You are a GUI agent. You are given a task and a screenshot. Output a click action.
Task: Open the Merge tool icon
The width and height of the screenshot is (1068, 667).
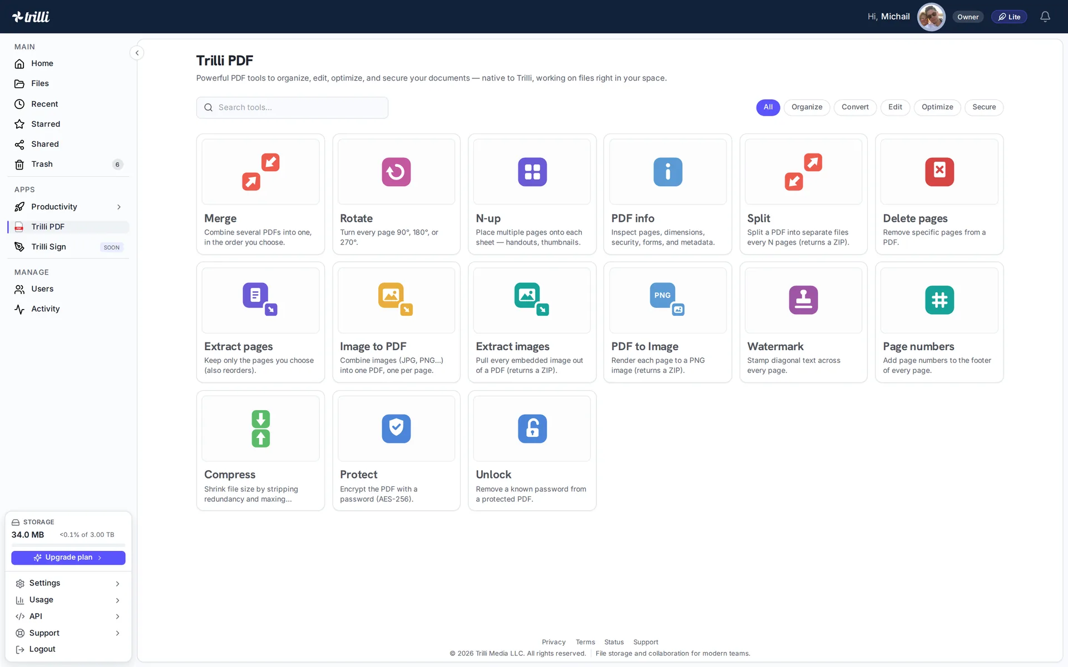260,172
